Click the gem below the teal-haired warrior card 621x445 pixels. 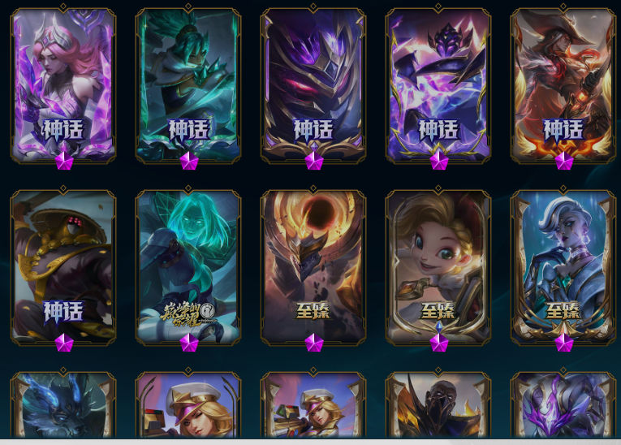tap(189, 162)
